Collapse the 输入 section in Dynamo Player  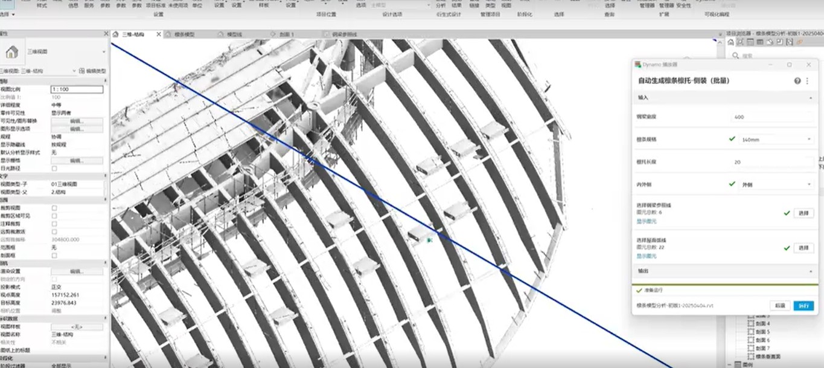810,97
